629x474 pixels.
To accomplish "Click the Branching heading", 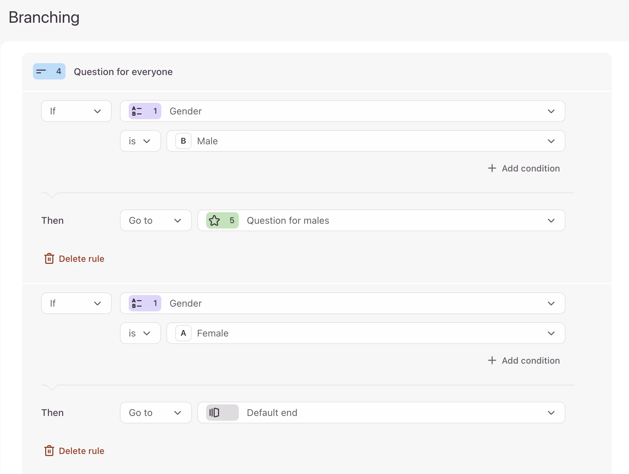I will coord(44,17).
